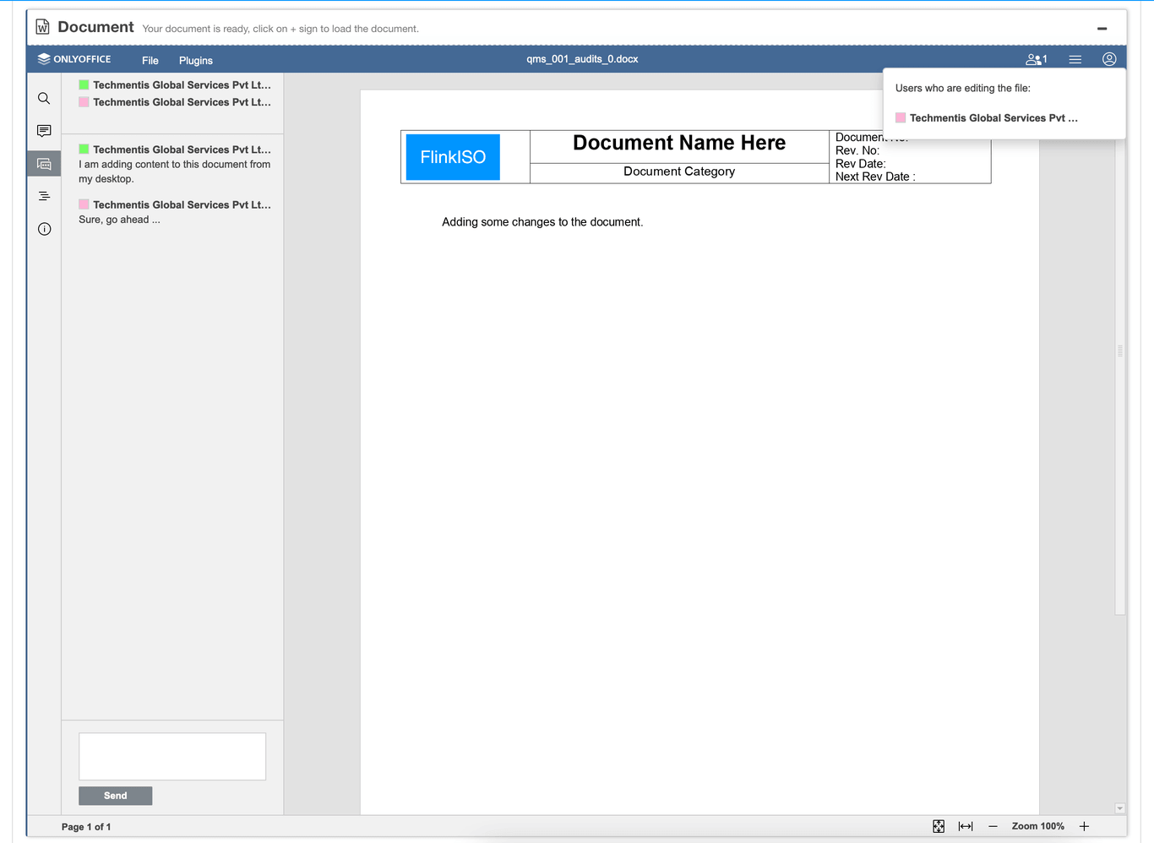Click 'Adding some changes to the document.' text
The image size is (1154, 843).
click(x=542, y=222)
